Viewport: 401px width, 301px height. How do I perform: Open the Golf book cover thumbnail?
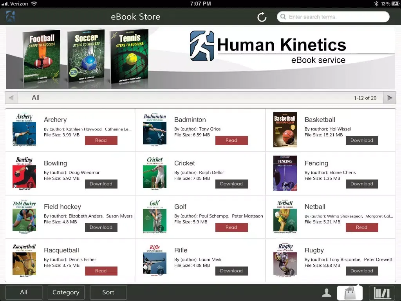coord(155,216)
